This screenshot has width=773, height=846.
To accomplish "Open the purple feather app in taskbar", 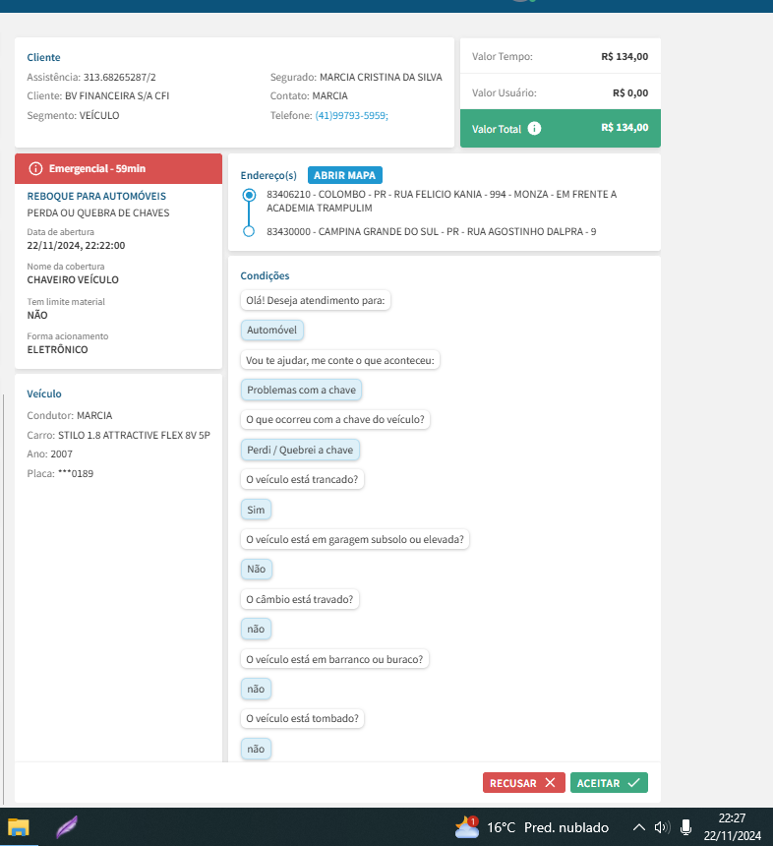I will [67, 827].
